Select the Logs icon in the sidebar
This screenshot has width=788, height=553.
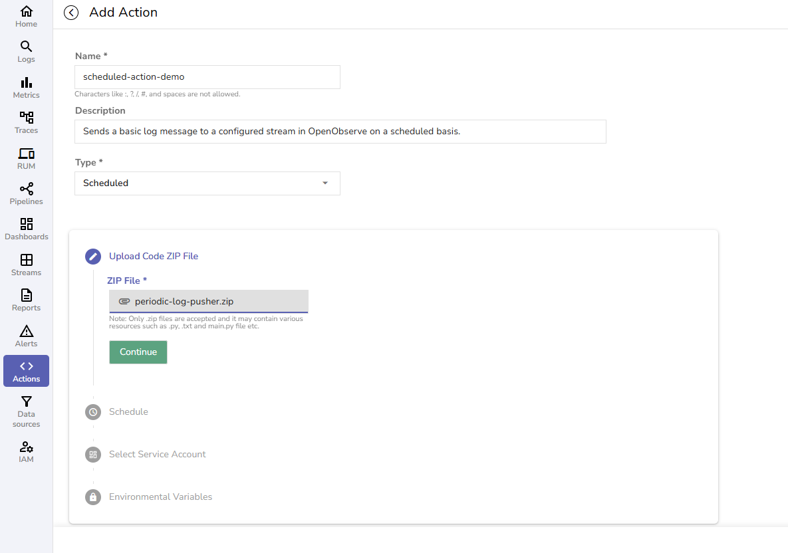[26, 51]
